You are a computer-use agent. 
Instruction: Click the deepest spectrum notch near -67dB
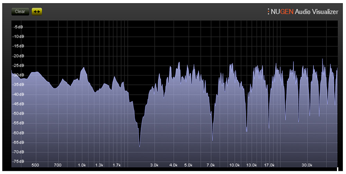tap(139, 146)
